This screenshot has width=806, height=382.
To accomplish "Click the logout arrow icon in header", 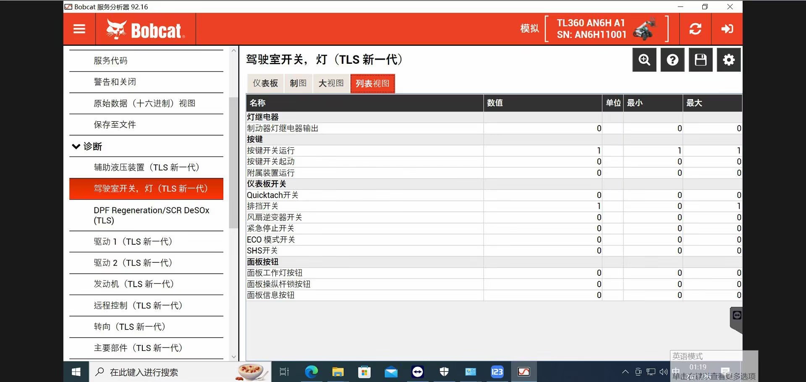I will (727, 29).
